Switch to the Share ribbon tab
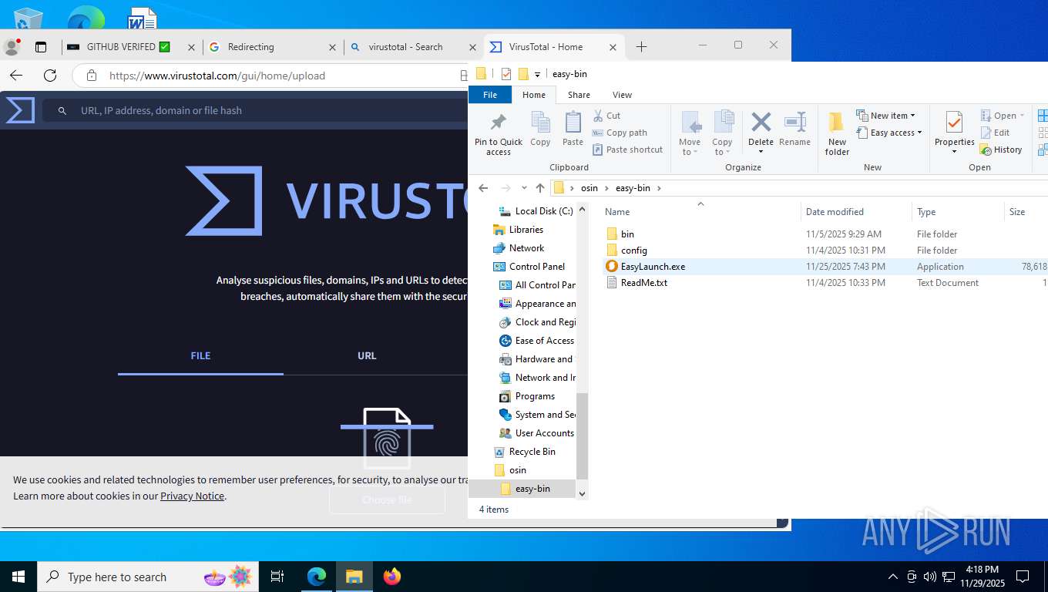1048x592 pixels. point(579,95)
